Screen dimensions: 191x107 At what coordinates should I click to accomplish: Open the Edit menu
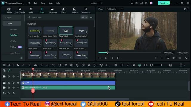(x=36, y=3)
